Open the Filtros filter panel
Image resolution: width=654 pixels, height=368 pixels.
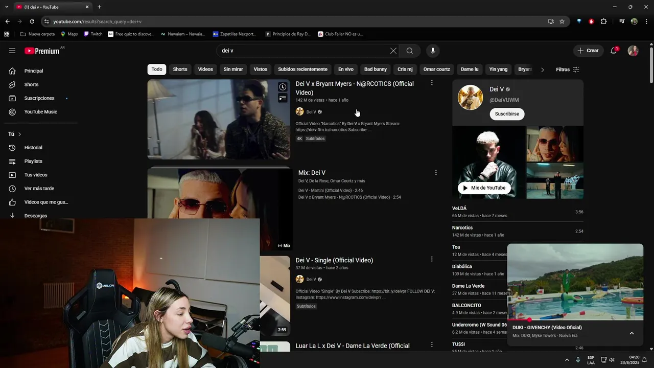pos(568,70)
